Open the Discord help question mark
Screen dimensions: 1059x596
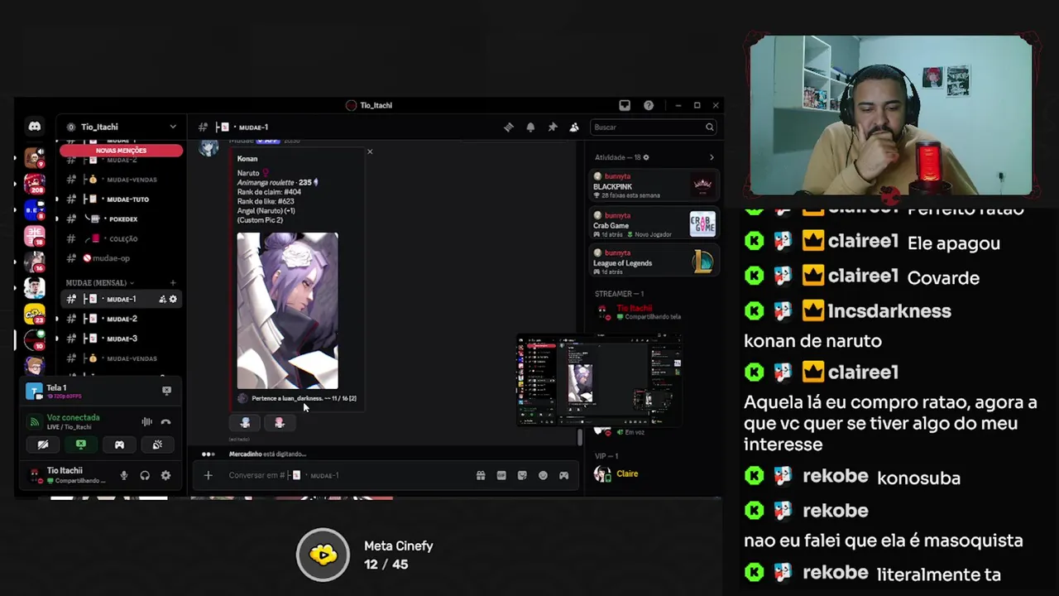649,105
